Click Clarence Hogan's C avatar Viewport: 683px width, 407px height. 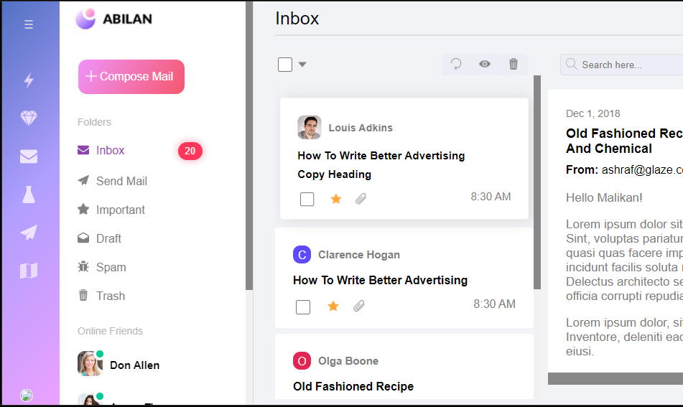pos(302,255)
